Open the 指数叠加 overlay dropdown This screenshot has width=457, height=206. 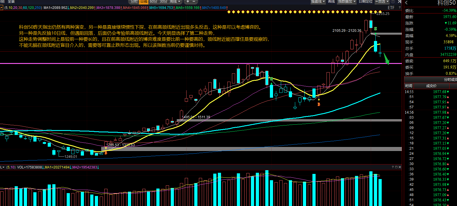347,1
